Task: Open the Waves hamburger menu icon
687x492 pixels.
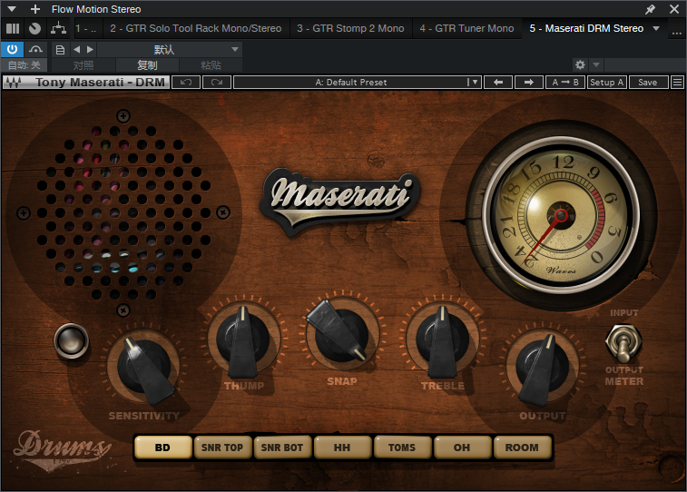Action: coord(677,83)
